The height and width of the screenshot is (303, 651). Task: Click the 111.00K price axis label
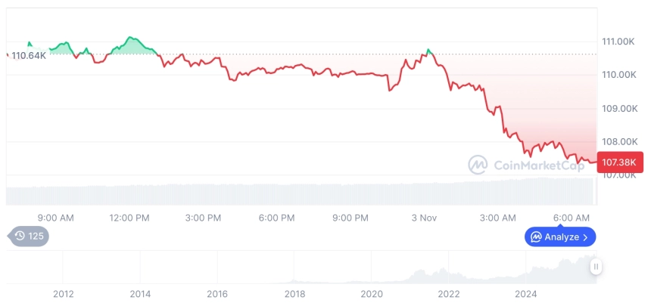point(618,41)
